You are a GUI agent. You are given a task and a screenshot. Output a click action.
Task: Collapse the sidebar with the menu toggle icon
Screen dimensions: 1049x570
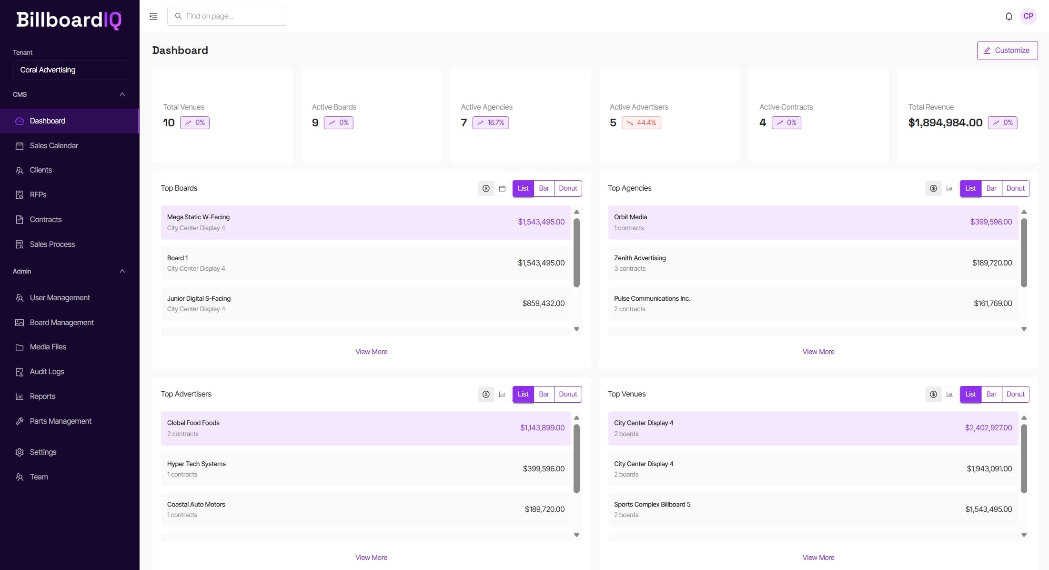pos(153,16)
